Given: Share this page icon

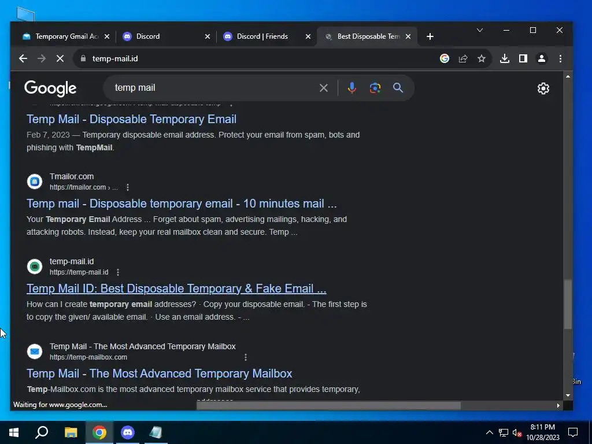Looking at the screenshot, I should (x=463, y=58).
